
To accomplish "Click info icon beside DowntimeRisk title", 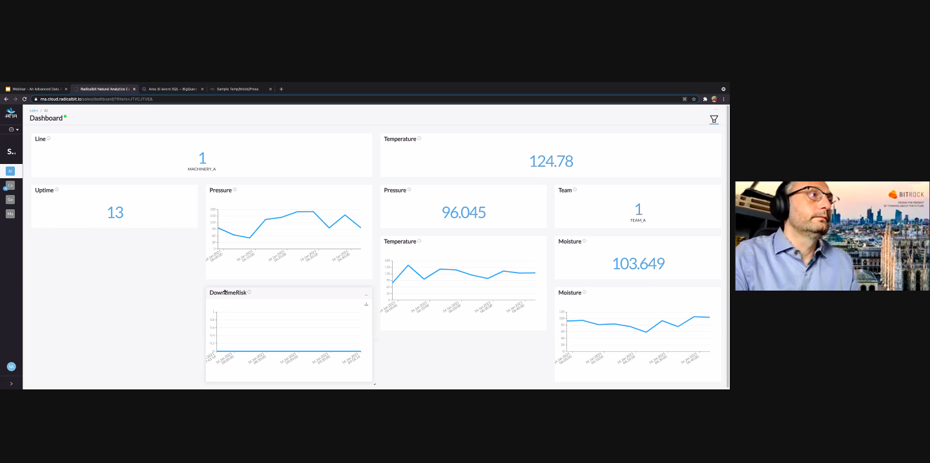I will coord(249,292).
